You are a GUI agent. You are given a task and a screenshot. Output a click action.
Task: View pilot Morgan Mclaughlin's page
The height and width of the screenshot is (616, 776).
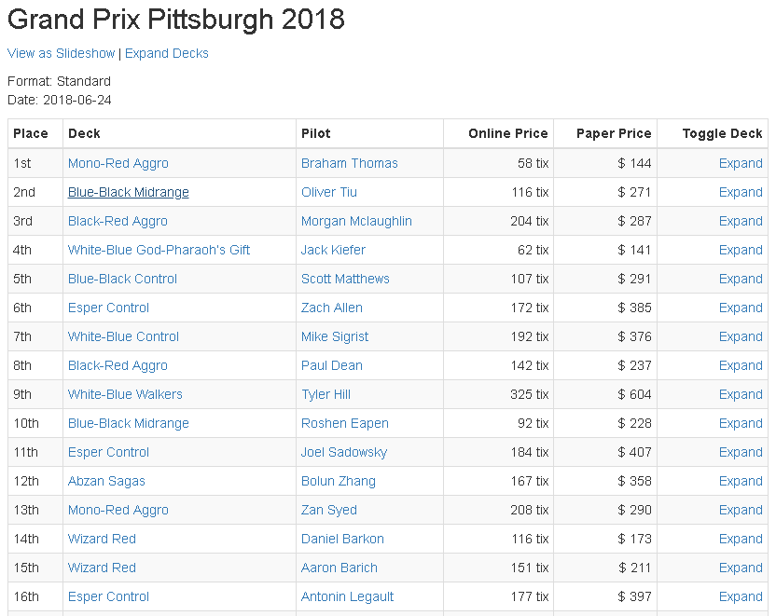[x=356, y=221]
